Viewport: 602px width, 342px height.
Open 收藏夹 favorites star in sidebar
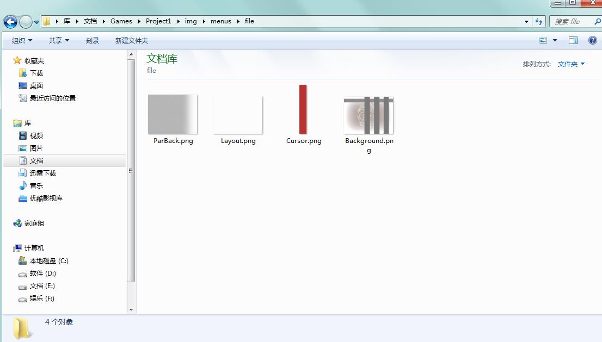click(x=17, y=60)
